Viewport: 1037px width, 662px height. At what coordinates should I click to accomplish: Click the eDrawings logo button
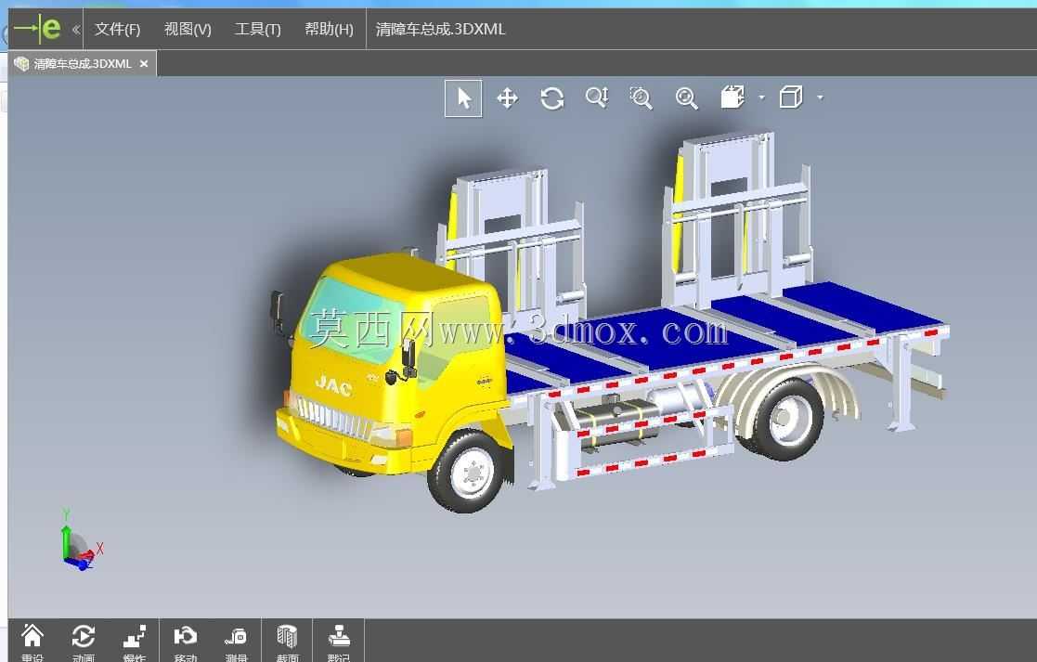click(38, 29)
